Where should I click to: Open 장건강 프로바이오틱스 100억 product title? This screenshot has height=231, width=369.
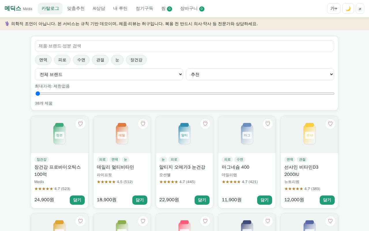click(x=58, y=171)
